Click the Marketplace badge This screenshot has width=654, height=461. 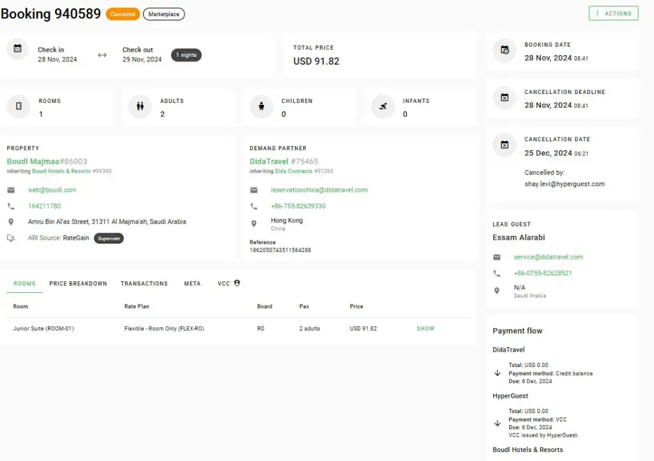164,14
